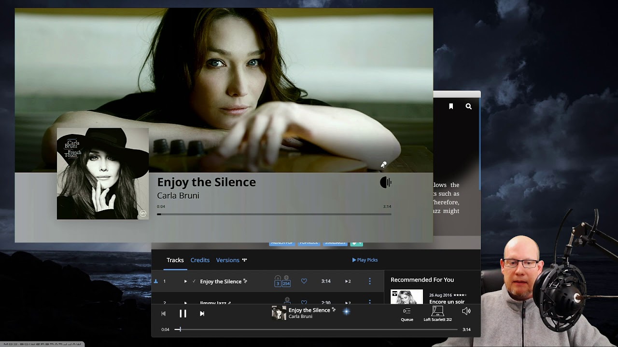Click the Play Picks button
618x347 pixels.
tap(365, 260)
